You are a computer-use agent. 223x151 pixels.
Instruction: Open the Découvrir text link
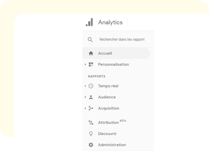tap(107, 134)
